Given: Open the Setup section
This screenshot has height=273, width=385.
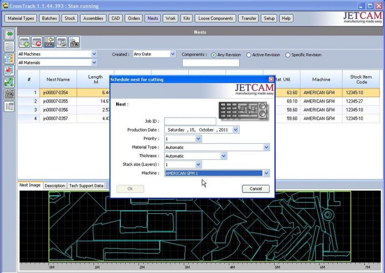Looking at the screenshot, I should pos(269,18).
